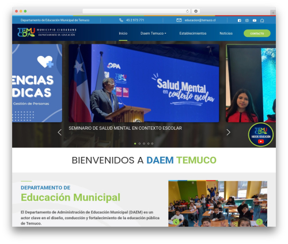Select the third carousel dot indicator
The width and height of the screenshot is (288, 244).
point(144,144)
